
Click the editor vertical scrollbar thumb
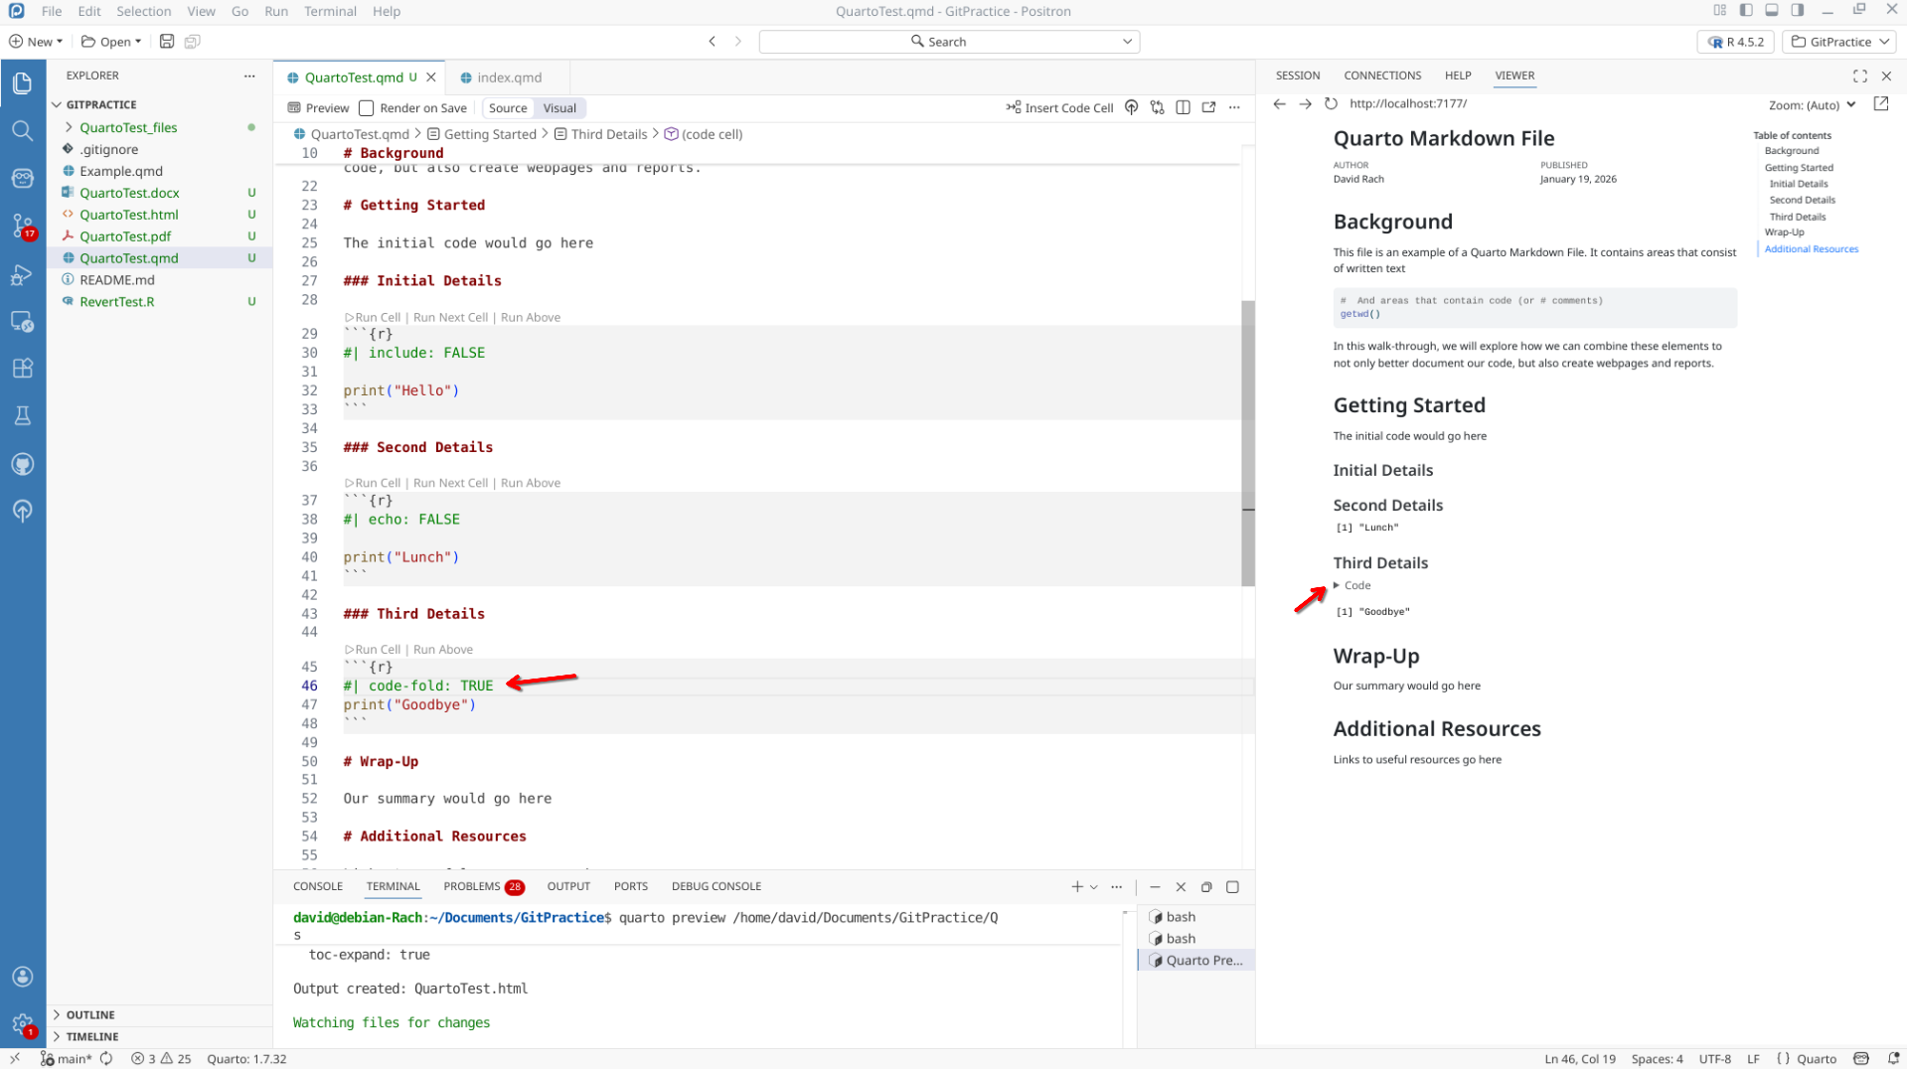coord(1247,442)
